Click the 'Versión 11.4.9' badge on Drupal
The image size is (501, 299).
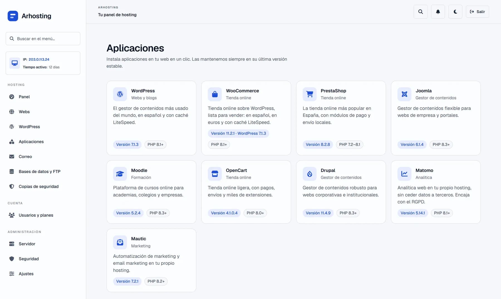(x=318, y=213)
